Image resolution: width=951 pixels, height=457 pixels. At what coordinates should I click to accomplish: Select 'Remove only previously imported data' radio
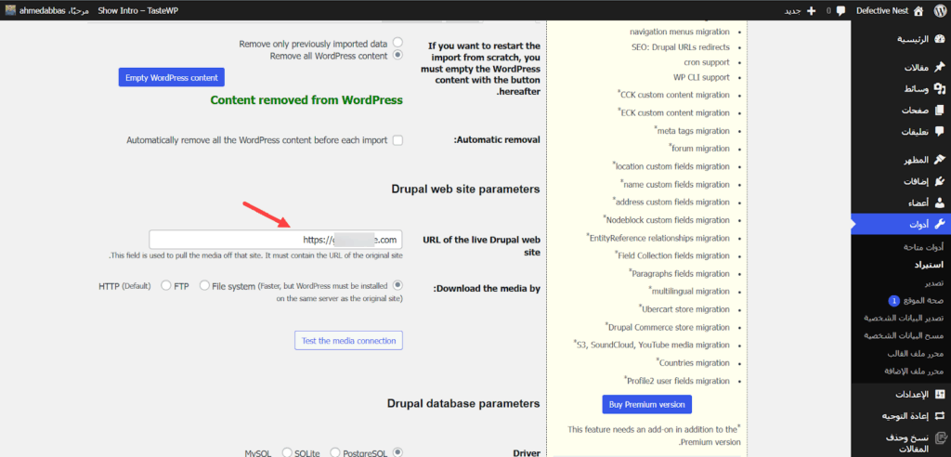397,43
